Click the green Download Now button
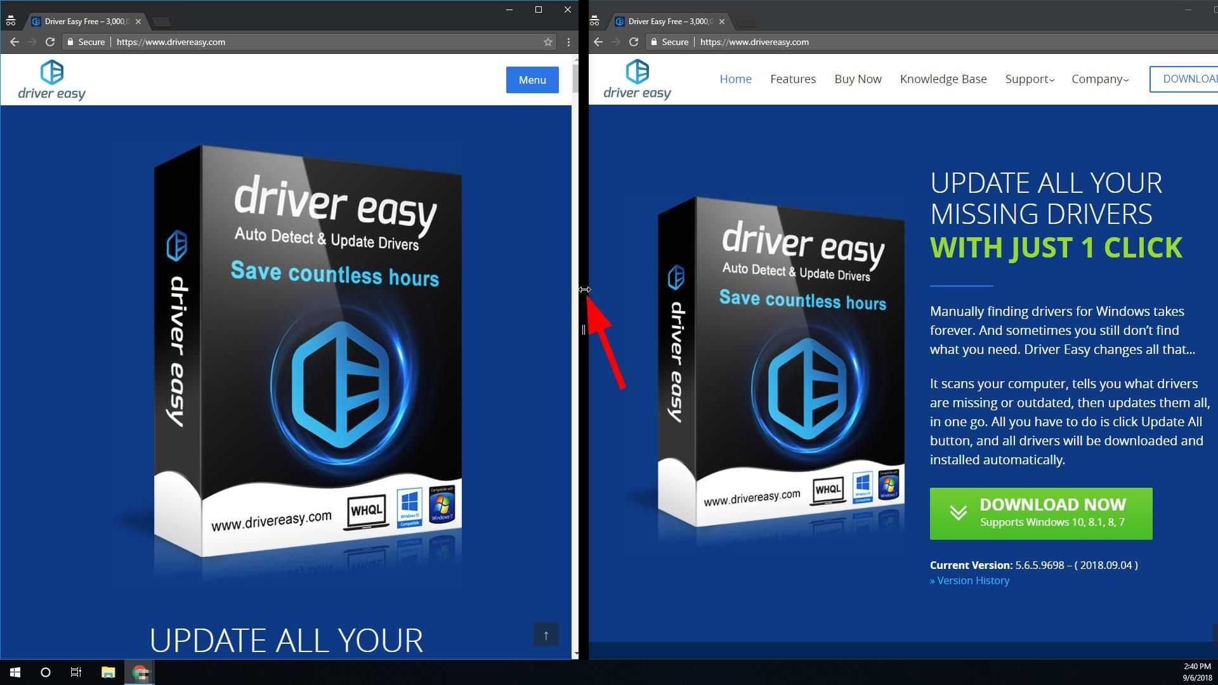 click(1040, 513)
